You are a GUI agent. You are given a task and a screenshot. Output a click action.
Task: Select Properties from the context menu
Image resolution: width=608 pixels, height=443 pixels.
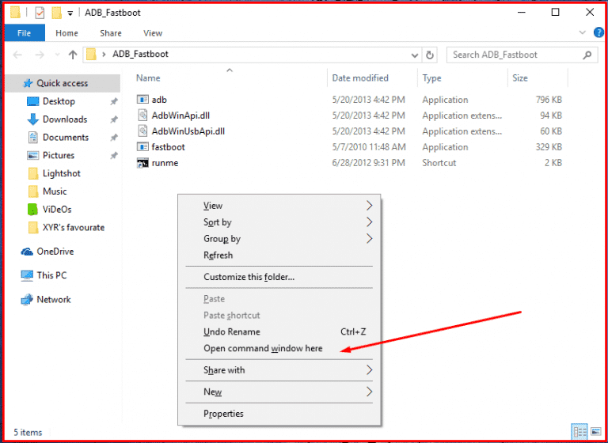(x=223, y=414)
